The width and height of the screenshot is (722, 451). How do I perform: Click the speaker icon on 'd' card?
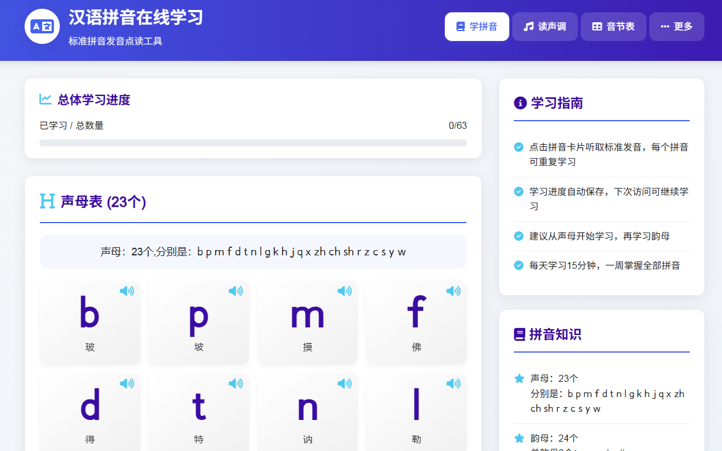click(127, 384)
